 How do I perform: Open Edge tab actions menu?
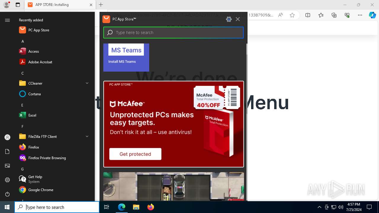click(x=18, y=5)
